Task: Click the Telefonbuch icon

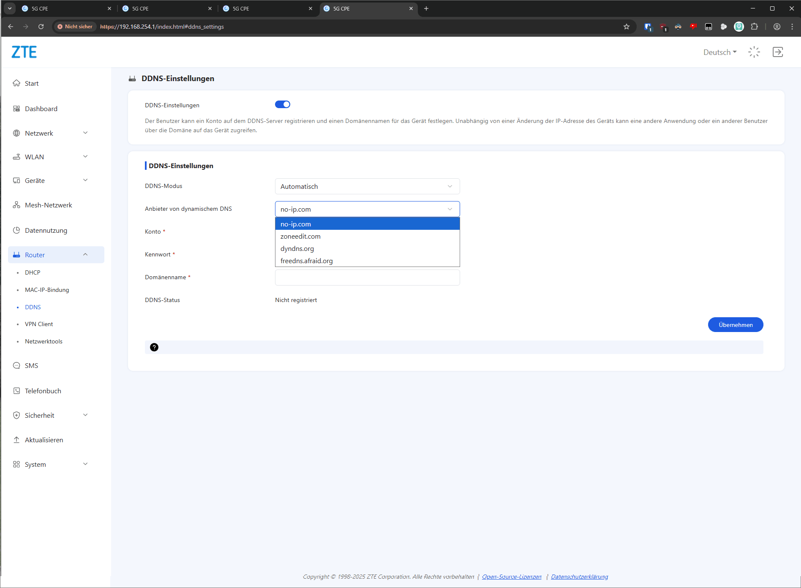Action: [x=16, y=391]
